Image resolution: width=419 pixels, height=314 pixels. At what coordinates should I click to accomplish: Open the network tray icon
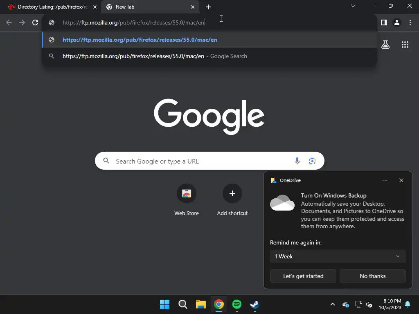click(x=358, y=304)
